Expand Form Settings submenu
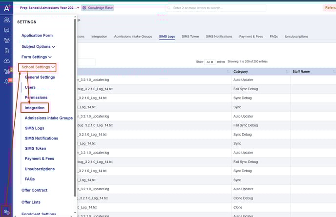The width and height of the screenshot is (336, 217). 37,57
